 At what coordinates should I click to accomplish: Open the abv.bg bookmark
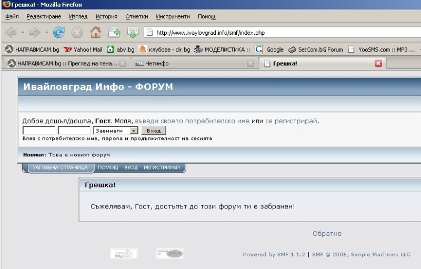121,49
